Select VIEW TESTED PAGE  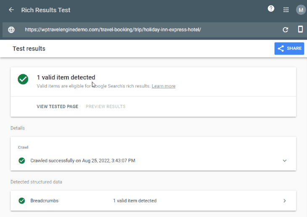pos(57,106)
